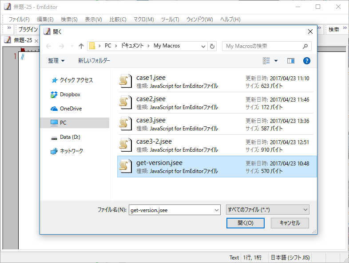
Task: Open view options dropdown arrow
Action: point(276,61)
